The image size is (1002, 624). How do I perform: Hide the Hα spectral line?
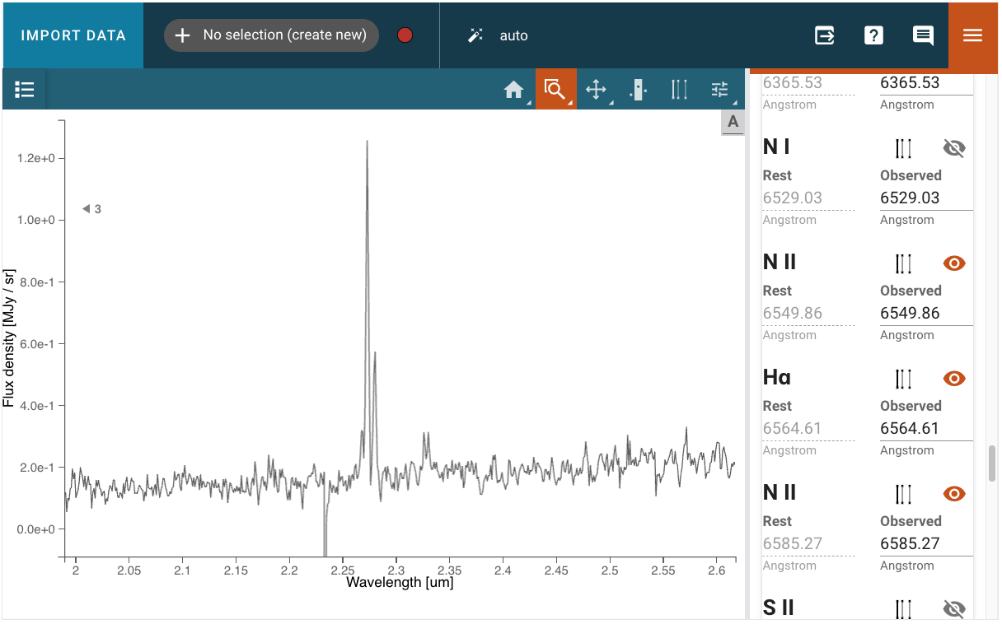[953, 379]
